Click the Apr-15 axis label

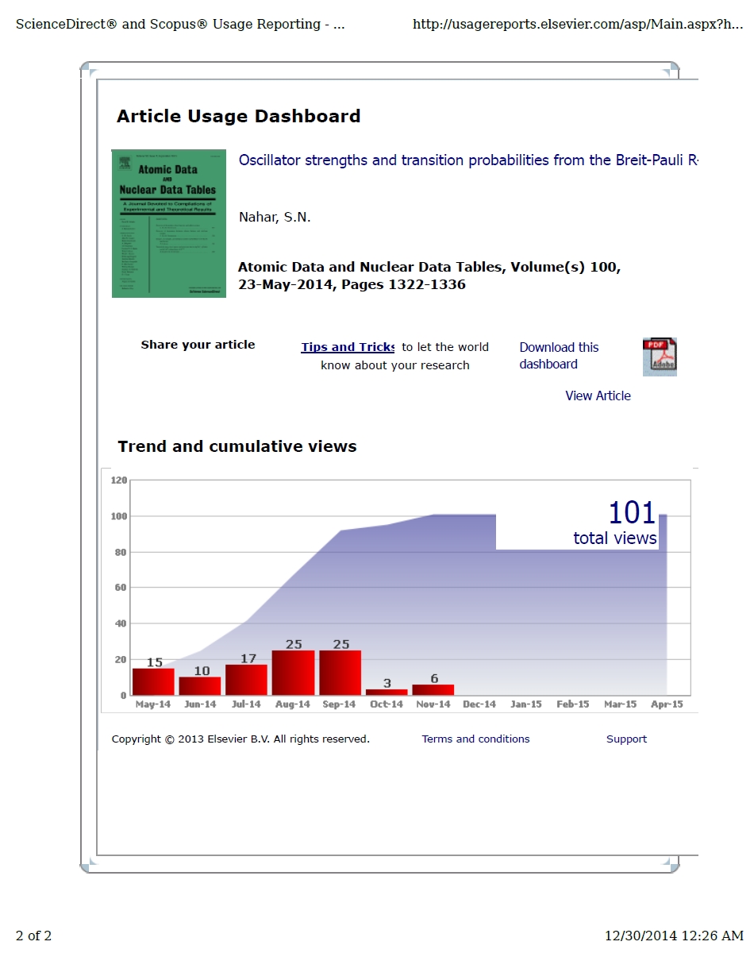(x=667, y=704)
